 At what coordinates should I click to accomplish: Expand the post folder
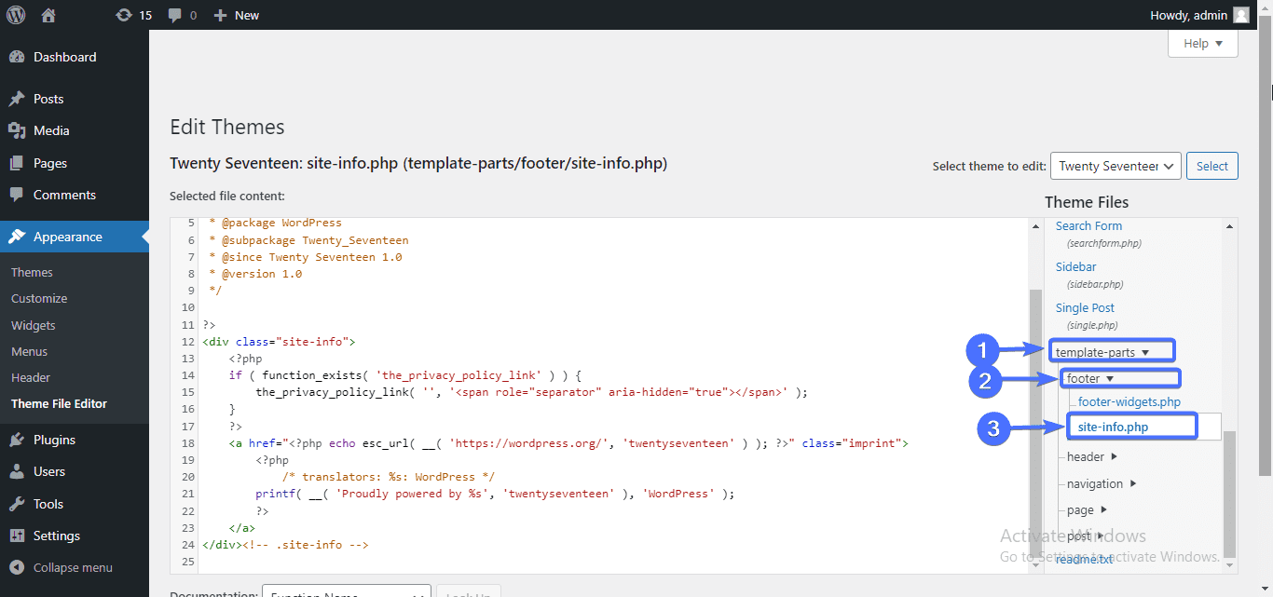click(1086, 536)
